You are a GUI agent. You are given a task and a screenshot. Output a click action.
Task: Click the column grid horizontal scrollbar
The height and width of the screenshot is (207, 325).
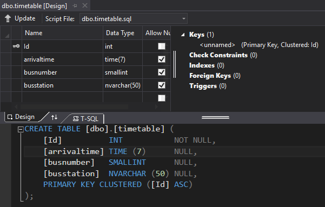point(74,106)
